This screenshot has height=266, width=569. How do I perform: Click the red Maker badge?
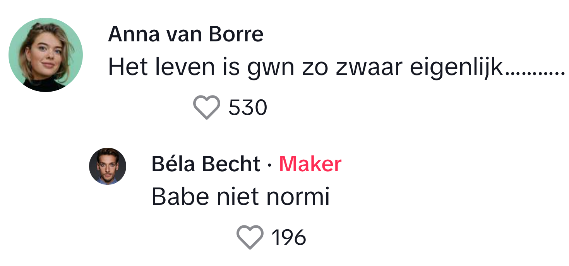click(x=310, y=164)
